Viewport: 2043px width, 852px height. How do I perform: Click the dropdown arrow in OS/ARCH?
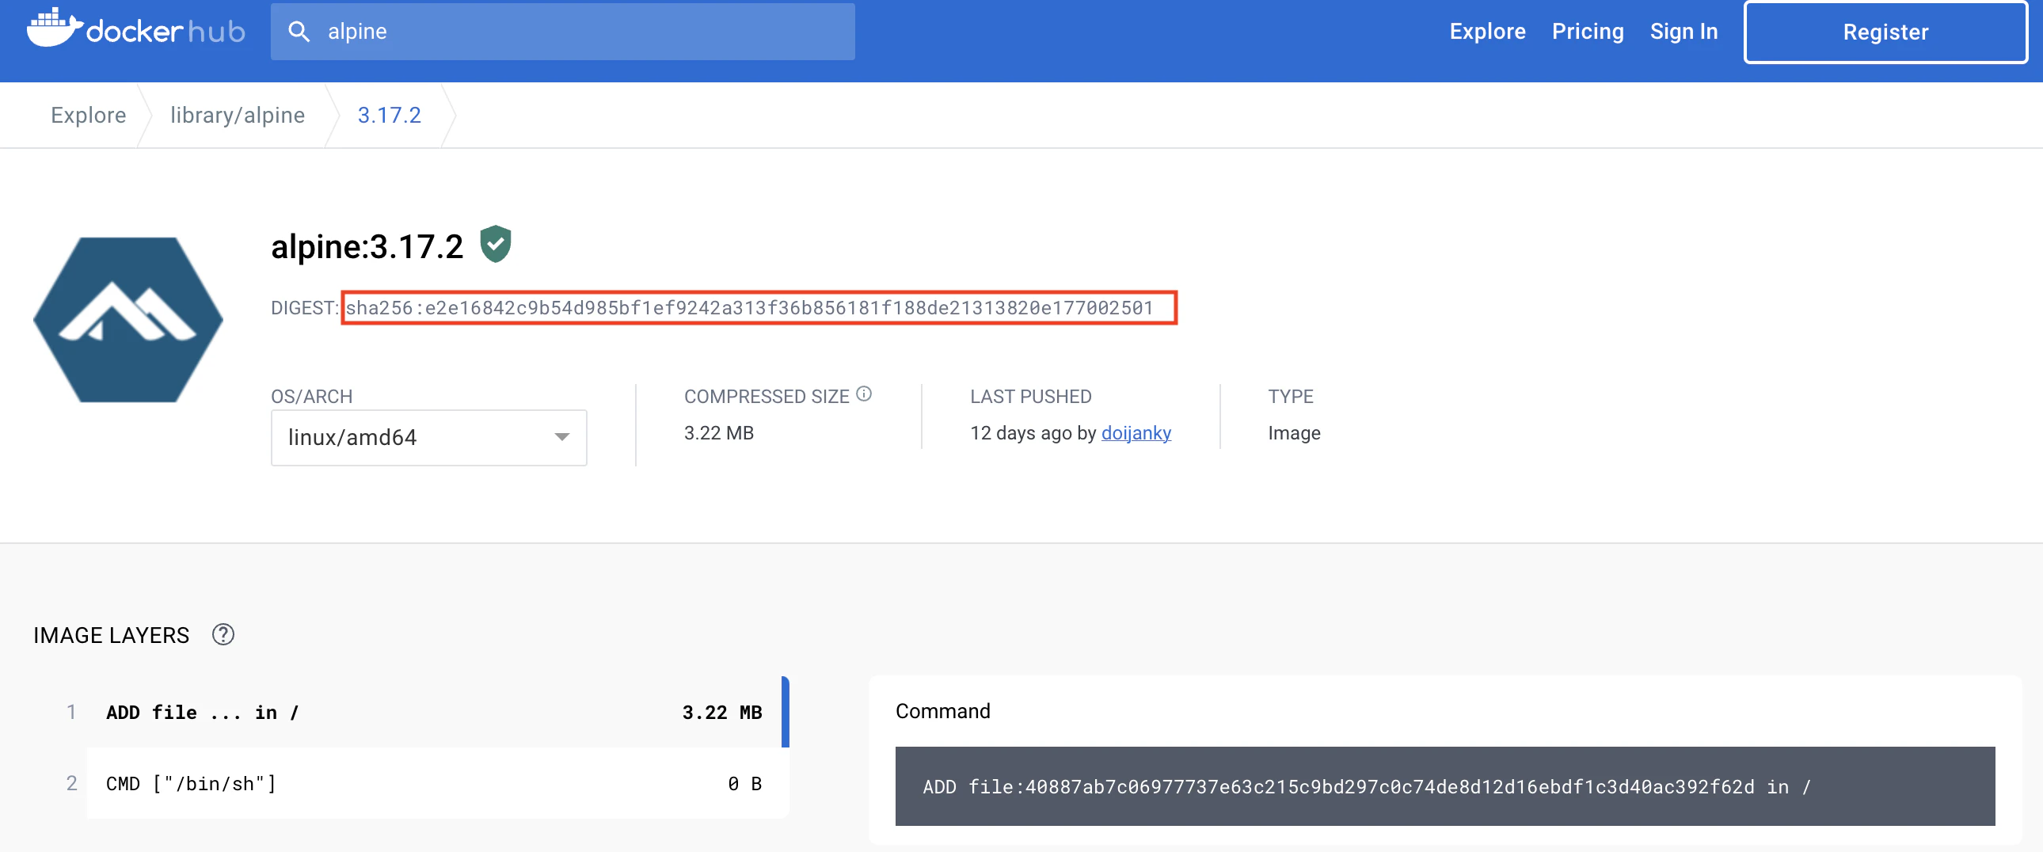(x=562, y=437)
